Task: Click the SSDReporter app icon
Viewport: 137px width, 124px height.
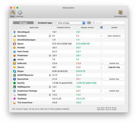Action: point(14,87)
